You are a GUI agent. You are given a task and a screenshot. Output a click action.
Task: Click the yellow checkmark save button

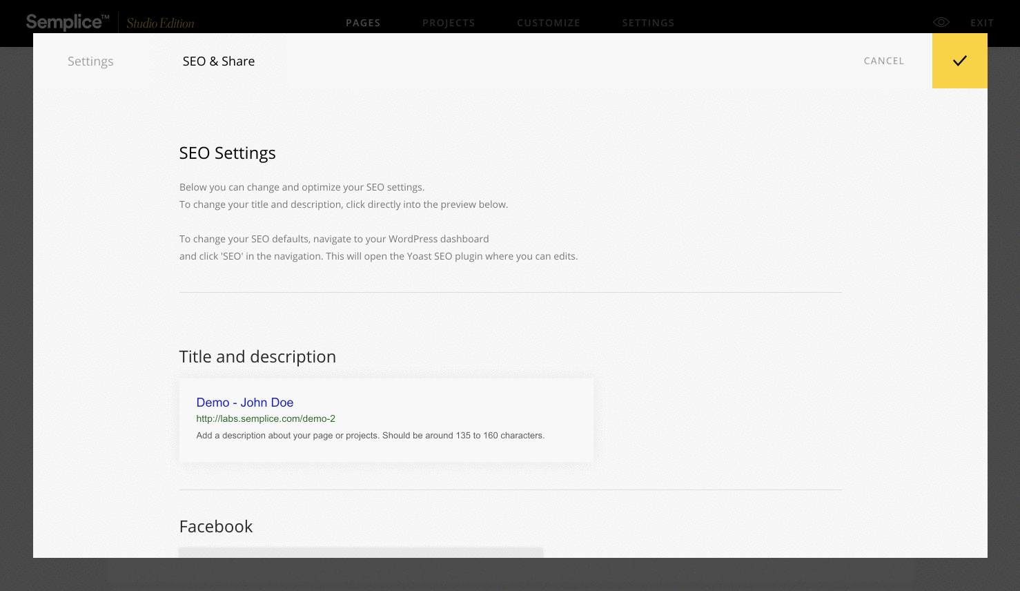[x=959, y=61]
